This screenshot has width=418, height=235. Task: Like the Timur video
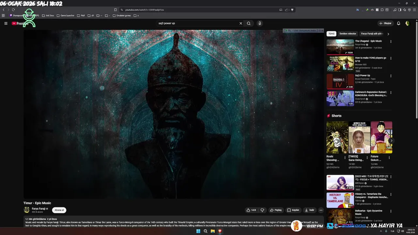251,210
